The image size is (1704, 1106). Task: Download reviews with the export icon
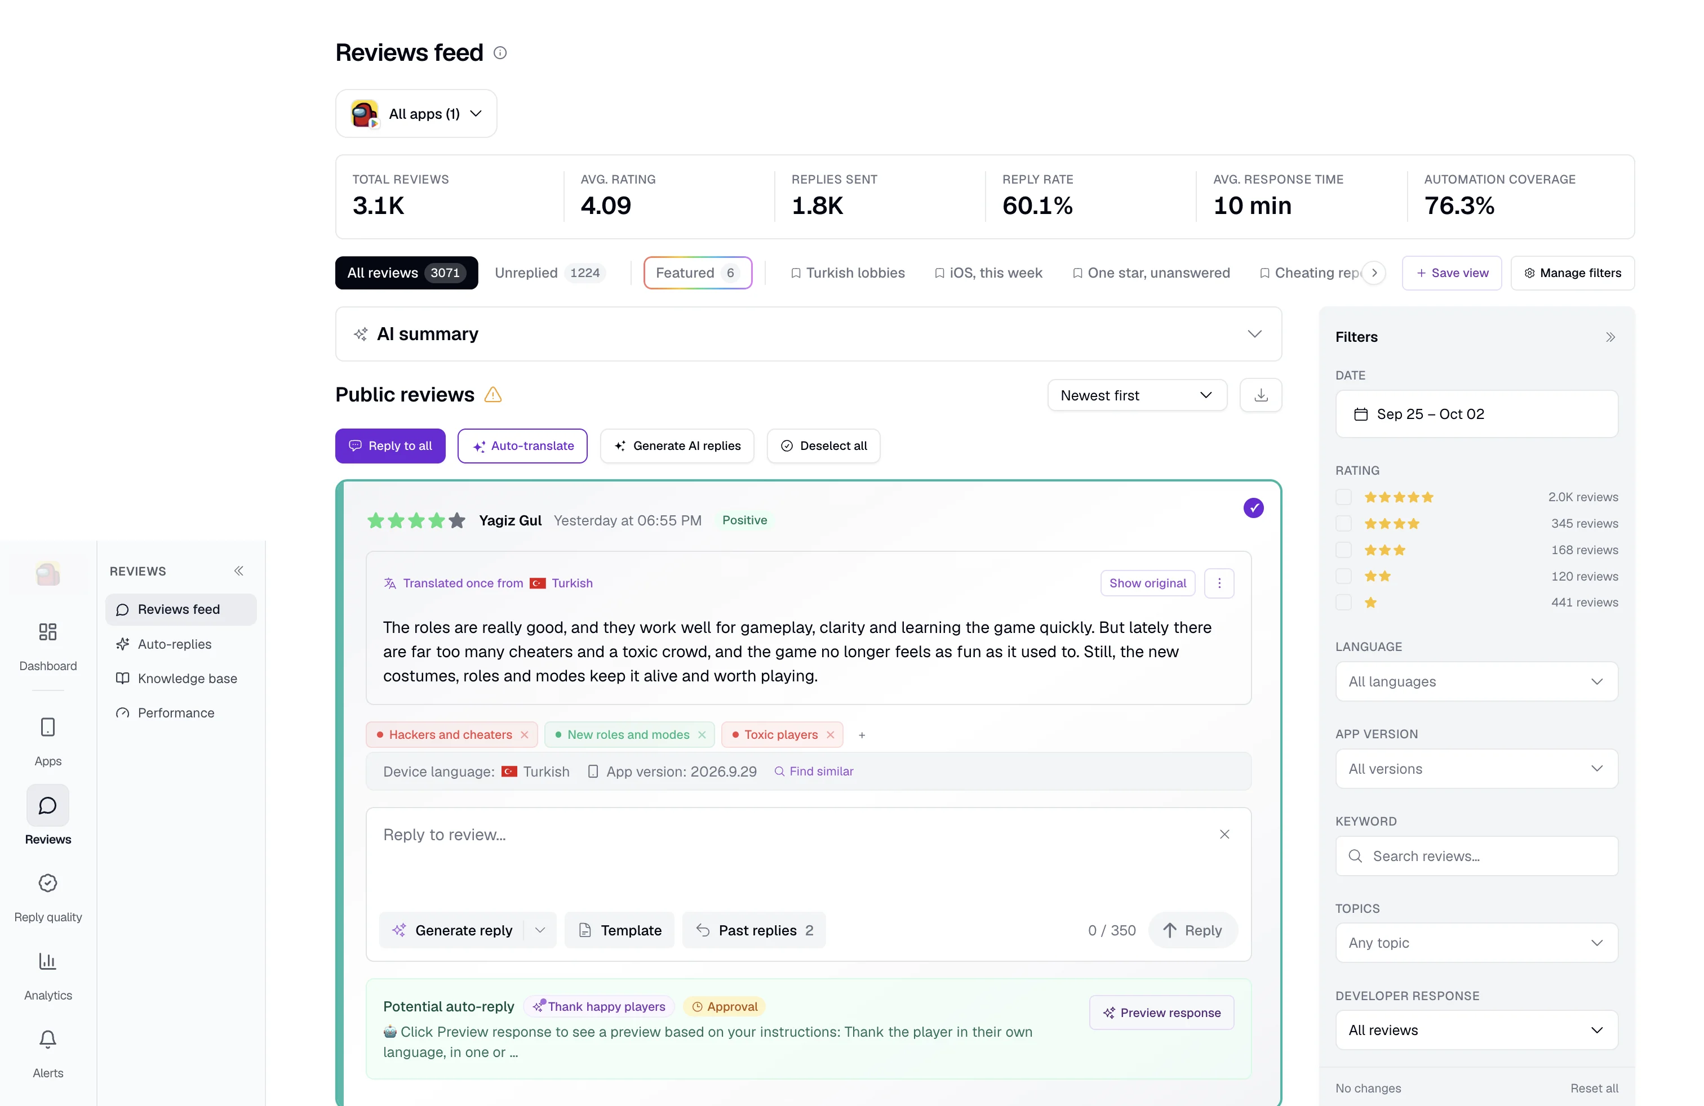click(1261, 395)
